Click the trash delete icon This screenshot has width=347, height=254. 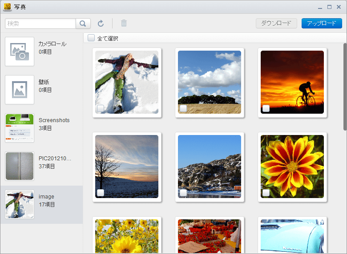pyautogui.click(x=124, y=23)
